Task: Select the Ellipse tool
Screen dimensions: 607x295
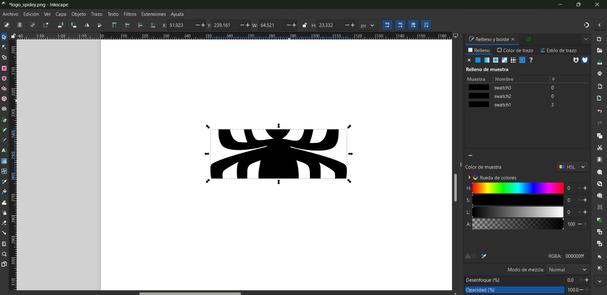Action: [x=4, y=78]
